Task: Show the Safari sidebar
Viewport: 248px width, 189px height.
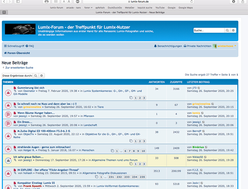Action: 18,2
